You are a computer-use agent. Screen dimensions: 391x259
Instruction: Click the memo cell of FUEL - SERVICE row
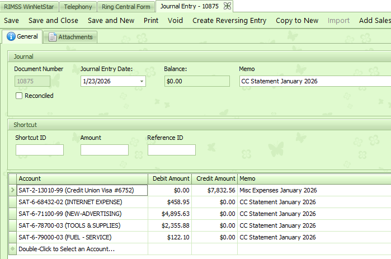(314, 237)
